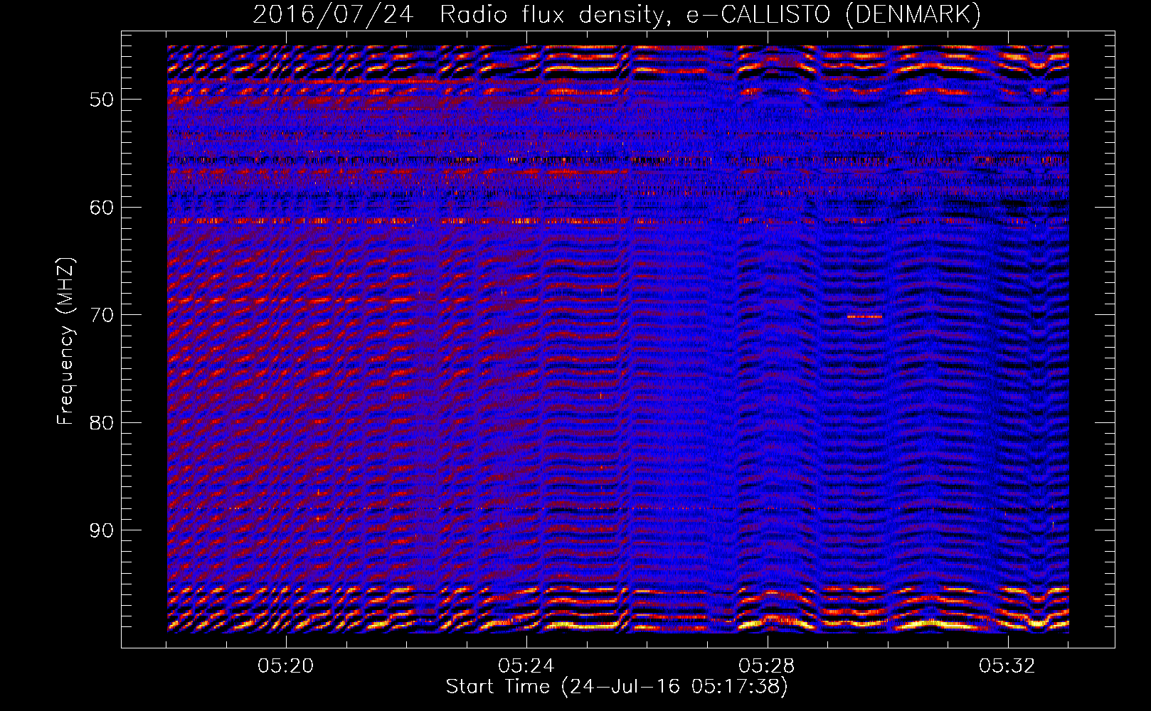The width and height of the screenshot is (1151, 711).
Task: Click the 'Frequency (MHZ)' y-axis label
Action: click(65, 341)
